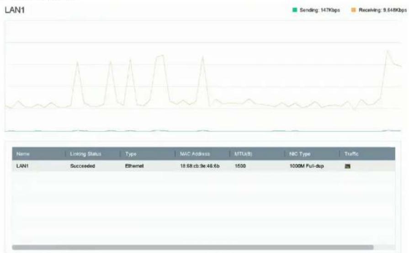The height and width of the screenshot is (253, 409).
Task: Click the 1500 MTU value
Action: (x=240, y=166)
